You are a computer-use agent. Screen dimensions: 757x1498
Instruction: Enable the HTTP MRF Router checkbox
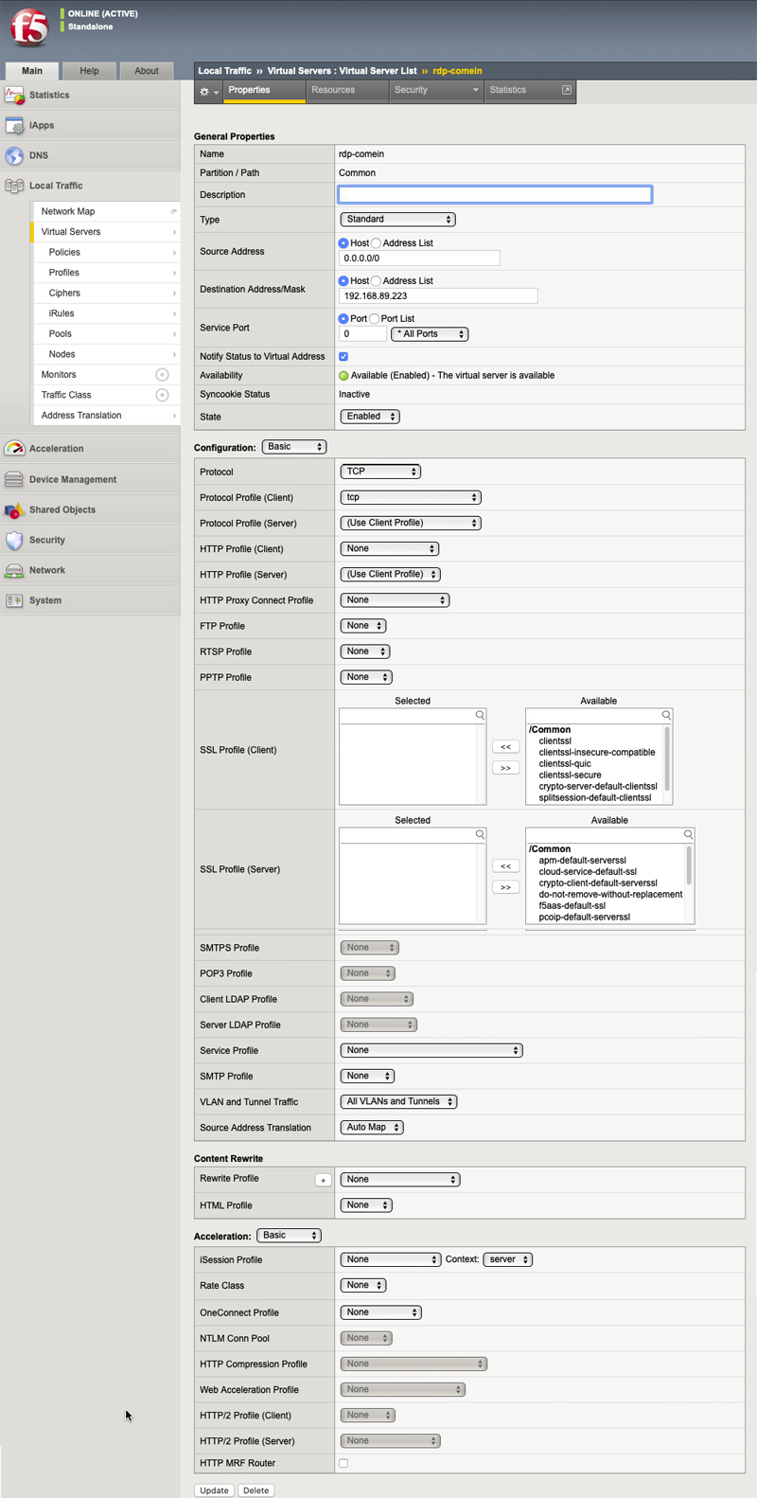tap(343, 1463)
